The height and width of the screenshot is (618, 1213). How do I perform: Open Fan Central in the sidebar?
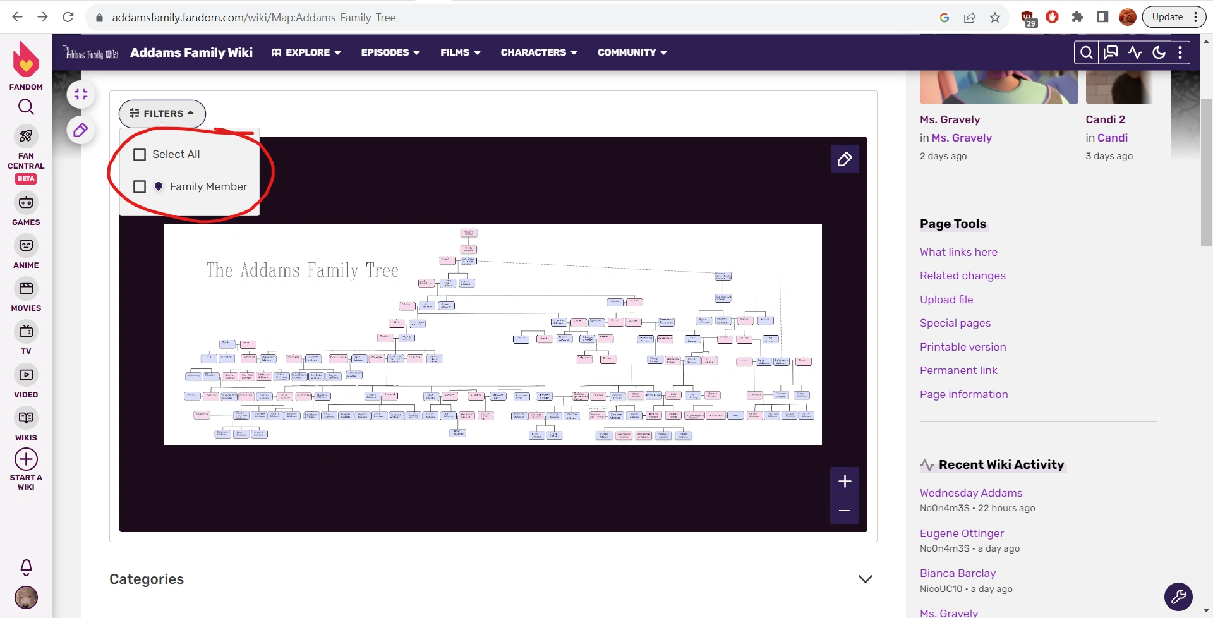click(x=26, y=155)
